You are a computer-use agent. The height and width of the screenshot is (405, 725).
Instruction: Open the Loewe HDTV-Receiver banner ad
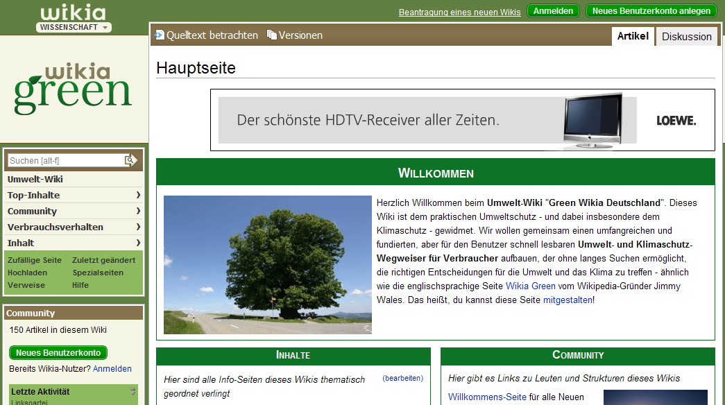click(462, 120)
